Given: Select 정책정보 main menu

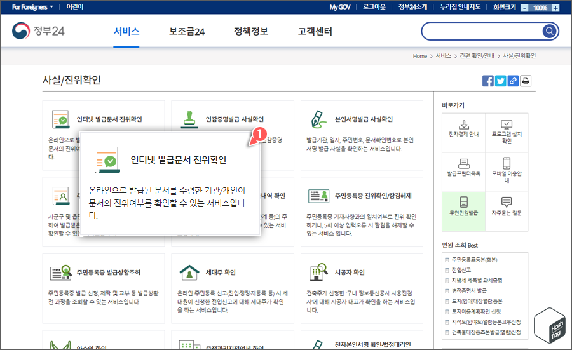Looking at the screenshot, I should (x=251, y=31).
